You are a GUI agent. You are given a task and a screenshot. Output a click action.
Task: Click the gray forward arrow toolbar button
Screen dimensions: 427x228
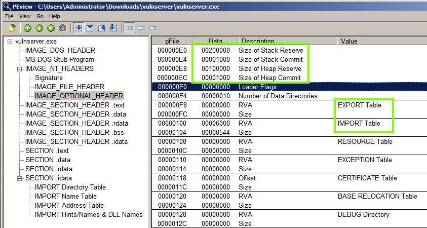click(63, 28)
